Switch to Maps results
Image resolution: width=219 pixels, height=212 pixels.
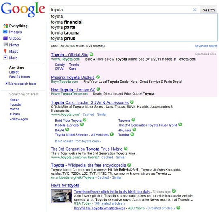point(14,52)
